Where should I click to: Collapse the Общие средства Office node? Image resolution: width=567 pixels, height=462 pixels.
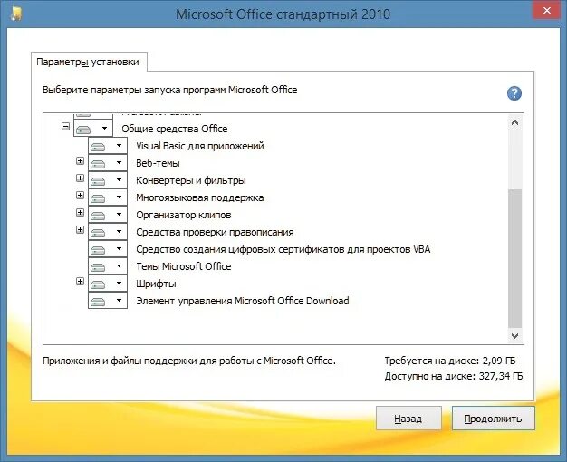[65, 126]
